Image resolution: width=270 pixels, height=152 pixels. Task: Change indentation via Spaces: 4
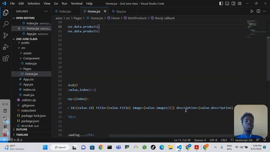(200, 140)
